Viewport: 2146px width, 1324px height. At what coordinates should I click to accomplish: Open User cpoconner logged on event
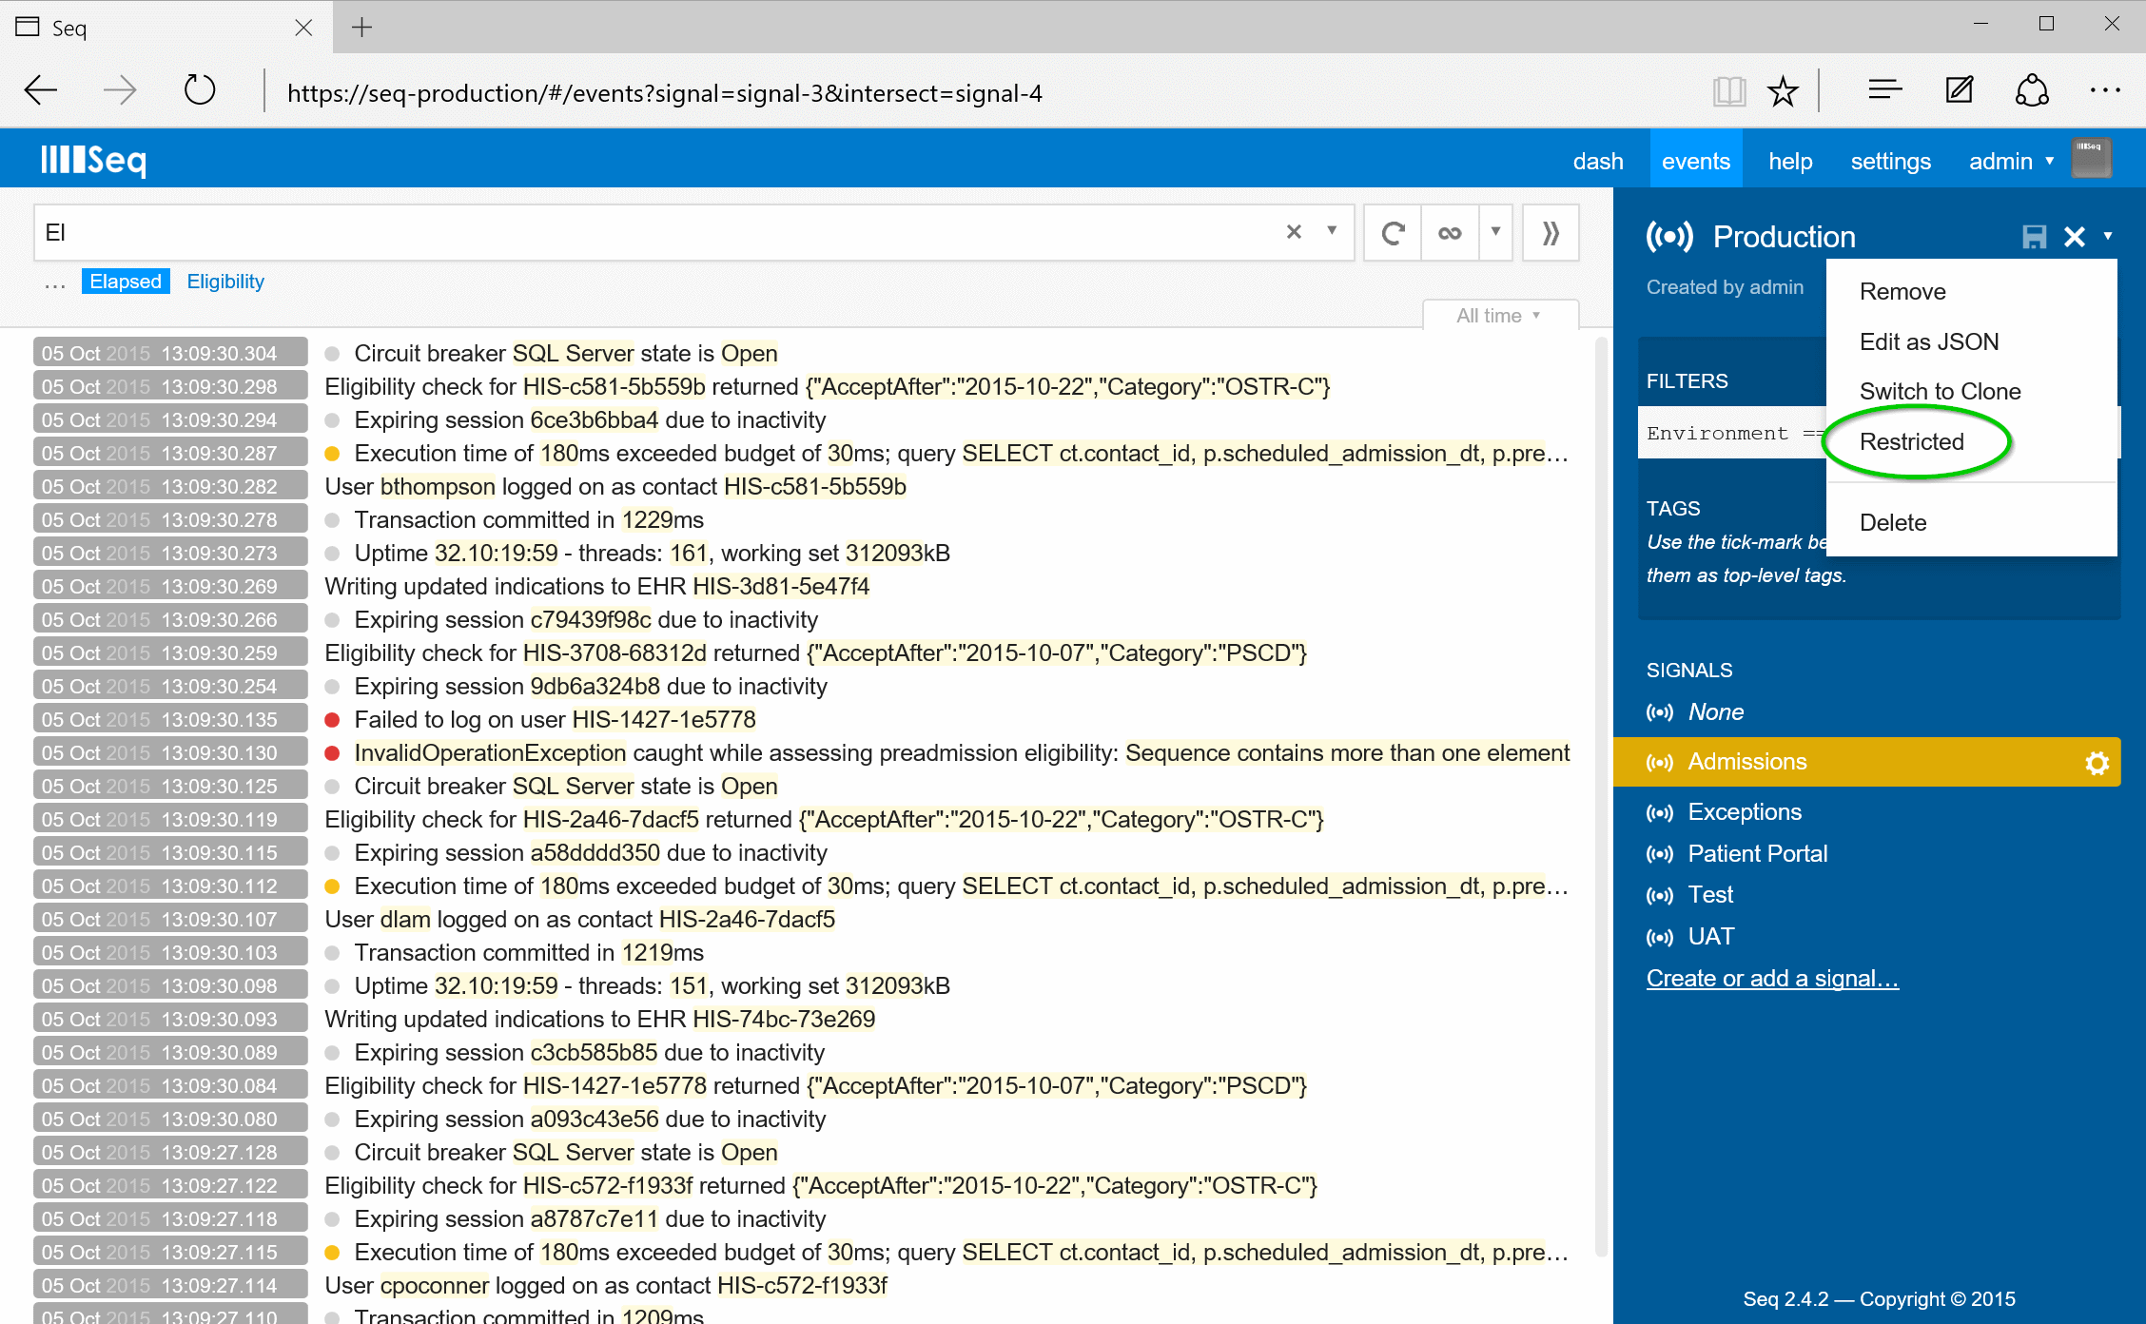pyautogui.click(x=606, y=1286)
